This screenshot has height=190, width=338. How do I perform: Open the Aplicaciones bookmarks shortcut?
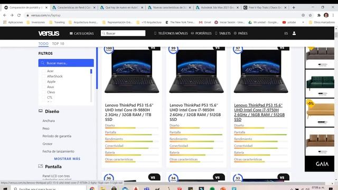(x=13, y=22)
